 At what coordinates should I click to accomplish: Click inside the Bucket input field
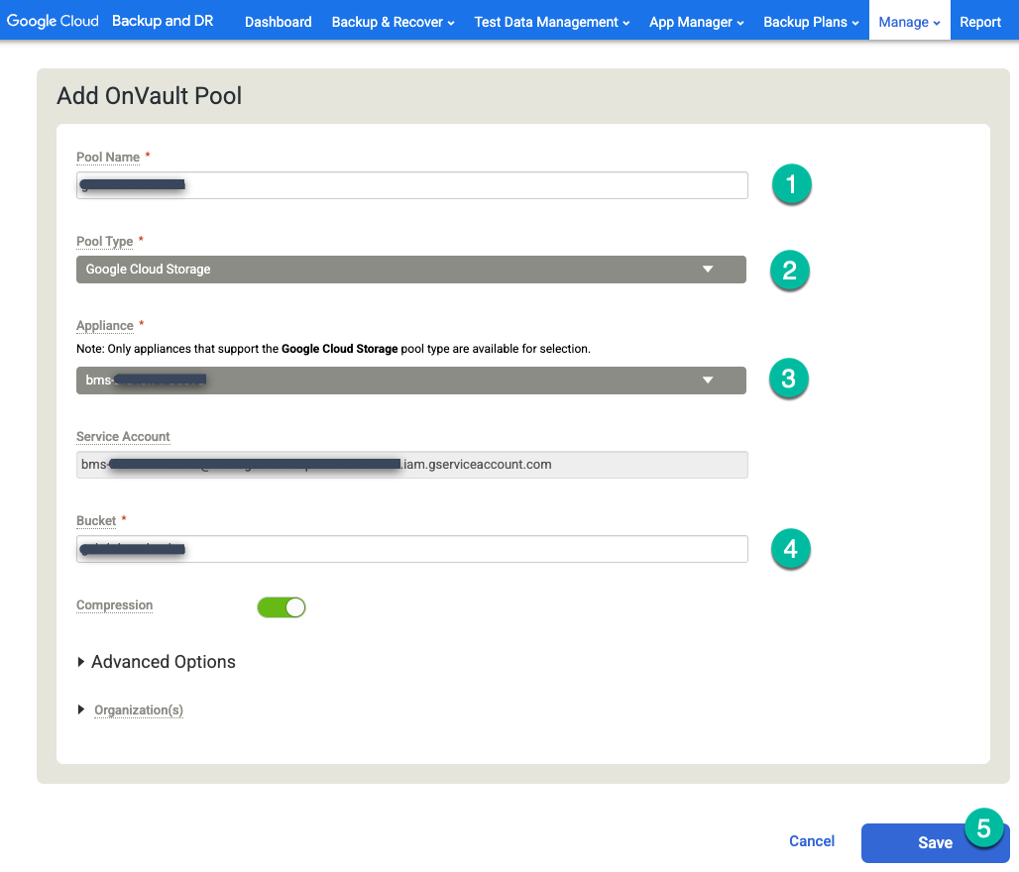pos(410,549)
